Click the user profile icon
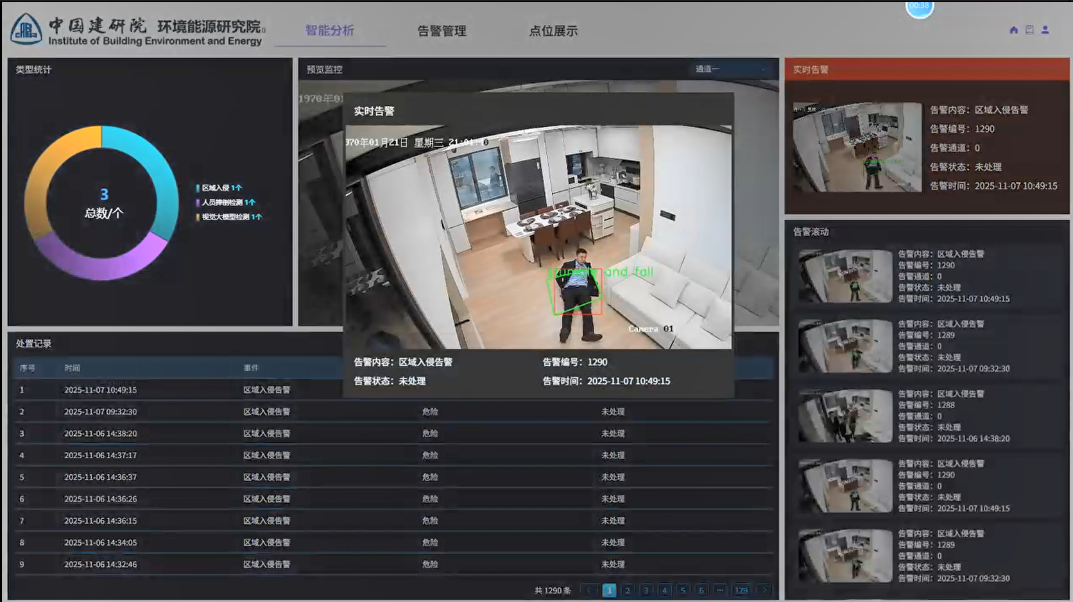This screenshot has width=1073, height=602. click(x=1045, y=30)
